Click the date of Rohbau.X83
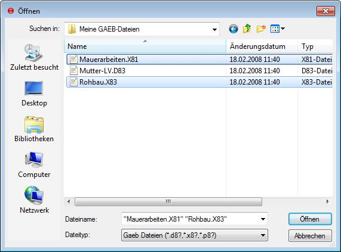Image resolution: width=341 pixels, height=252 pixels. [254, 82]
